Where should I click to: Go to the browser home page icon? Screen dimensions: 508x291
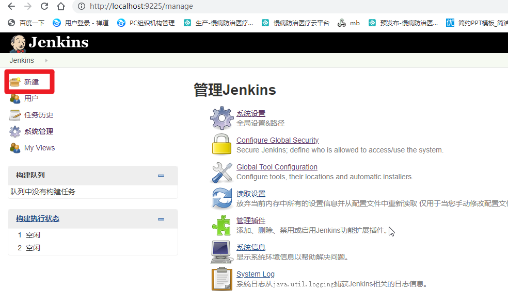coord(60,6)
